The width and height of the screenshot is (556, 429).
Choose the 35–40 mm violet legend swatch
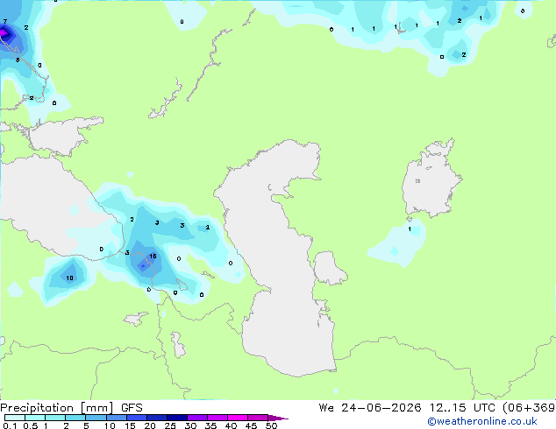pyautogui.click(x=217, y=418)
